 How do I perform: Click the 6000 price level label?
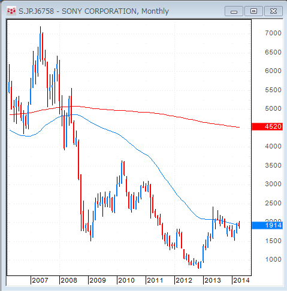coord(273,71)
